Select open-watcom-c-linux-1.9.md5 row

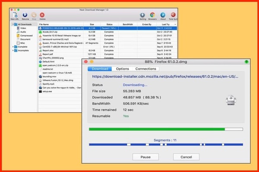[60, 73]
